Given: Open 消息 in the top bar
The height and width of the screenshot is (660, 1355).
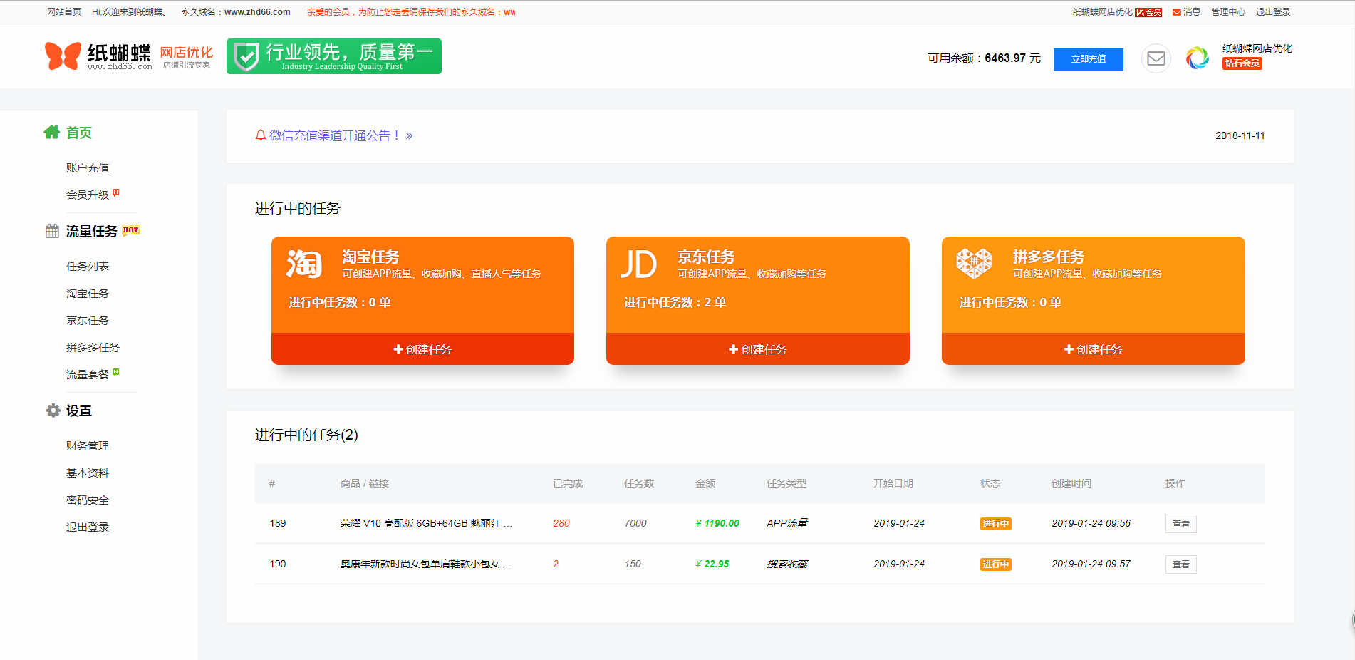Looking at the screenshot, I should point(1192,12).
